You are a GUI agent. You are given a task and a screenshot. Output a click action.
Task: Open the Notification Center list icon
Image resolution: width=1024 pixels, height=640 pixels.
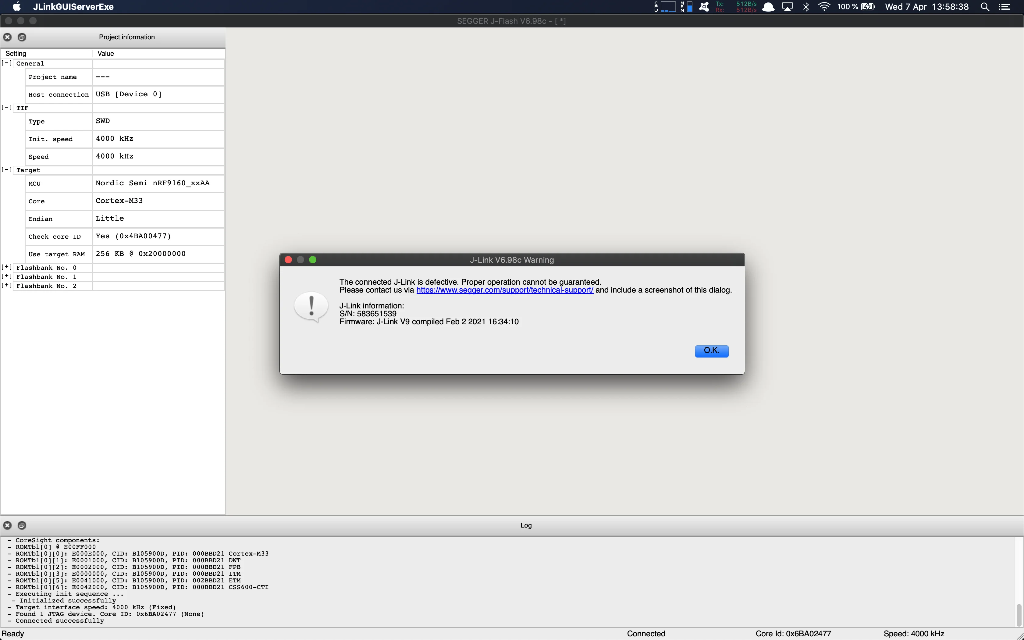pos(1005,7)
